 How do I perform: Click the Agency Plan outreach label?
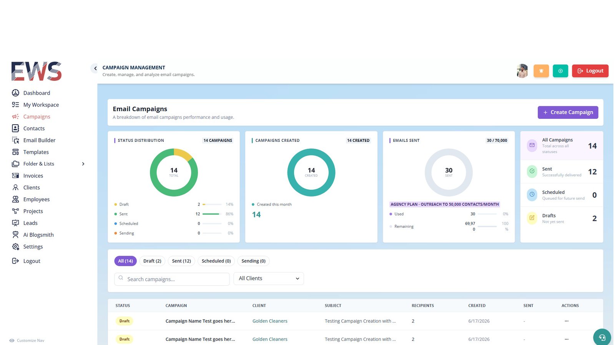tap(445, 204)
